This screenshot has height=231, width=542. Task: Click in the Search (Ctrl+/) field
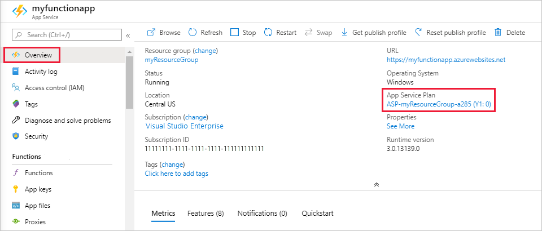pyautogui.click(x=67, y=35)
